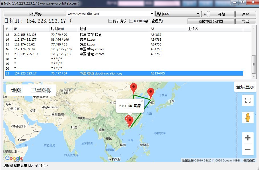Click the 导出 export button
259x170 pixels.
pyautogui.click(x=245, y=21)
